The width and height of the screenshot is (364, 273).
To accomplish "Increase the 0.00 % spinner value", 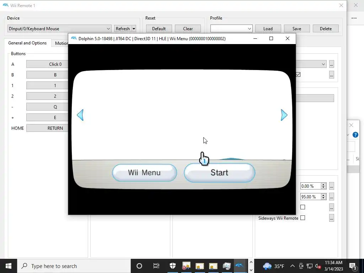I will (323, 184).
